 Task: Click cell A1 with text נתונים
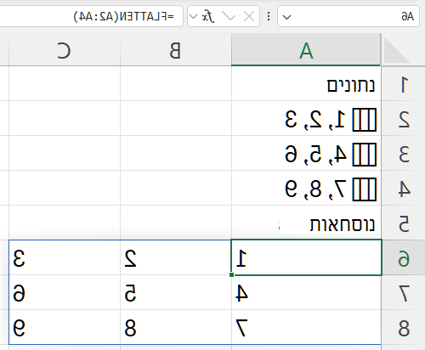[x=306, y=84]
